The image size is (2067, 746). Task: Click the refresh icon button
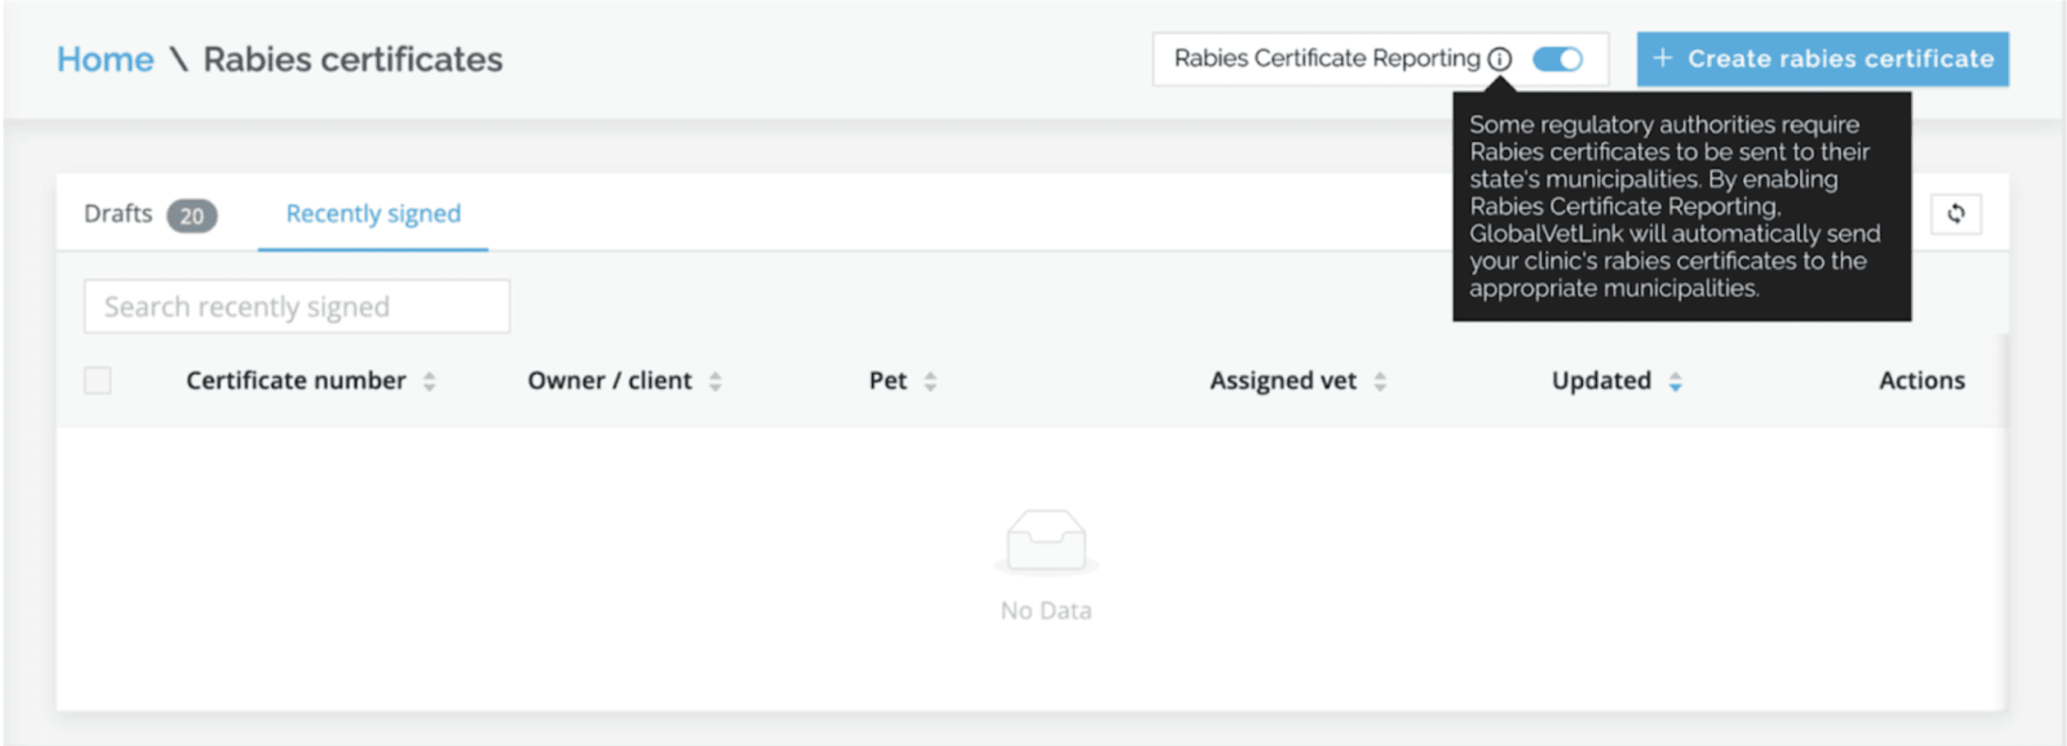click(1955, 214)
